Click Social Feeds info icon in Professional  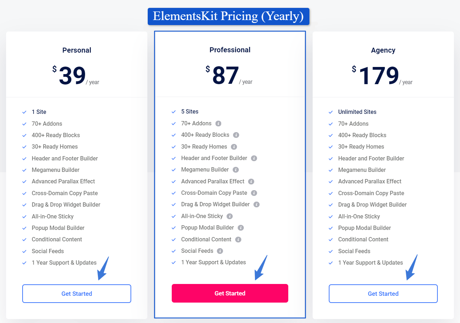pos(220,251)
